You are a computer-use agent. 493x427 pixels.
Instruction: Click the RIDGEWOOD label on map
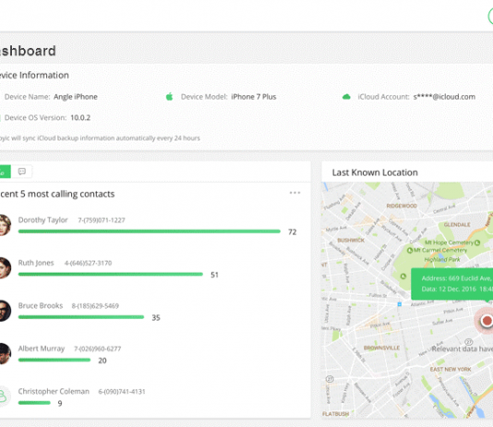(x=402, y=206)
